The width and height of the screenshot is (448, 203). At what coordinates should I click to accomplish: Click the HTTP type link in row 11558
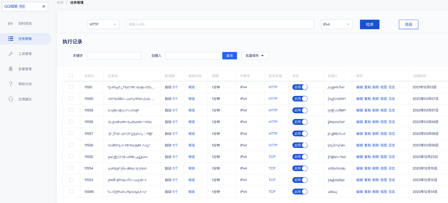[273, 122]
